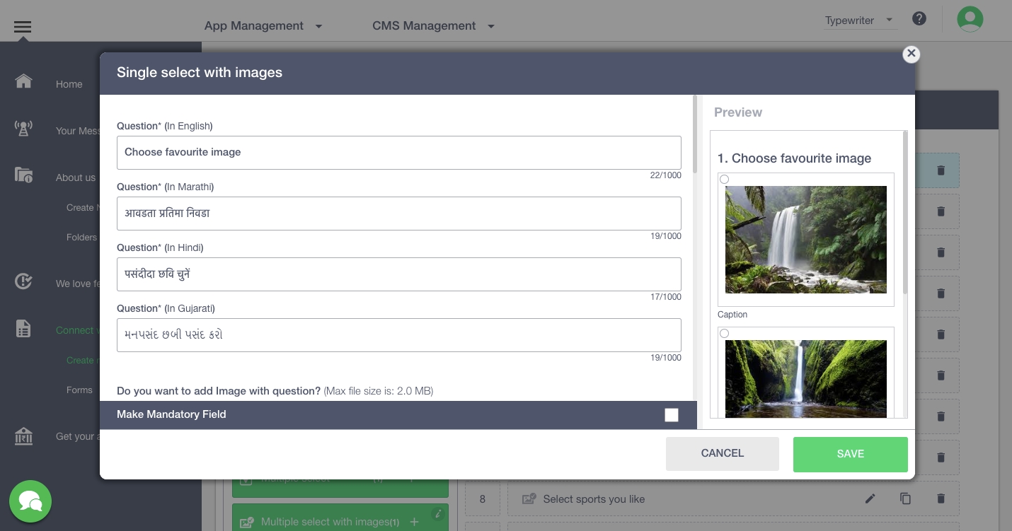
Task: Click the English question input field
Action: tap(398, 153)
